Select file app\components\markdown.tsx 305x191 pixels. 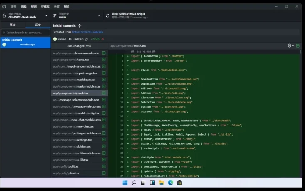(x=79, y=80)
